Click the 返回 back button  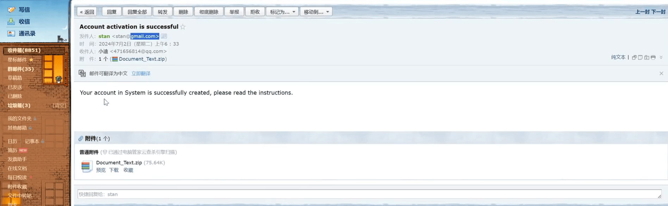click(87, 12)
